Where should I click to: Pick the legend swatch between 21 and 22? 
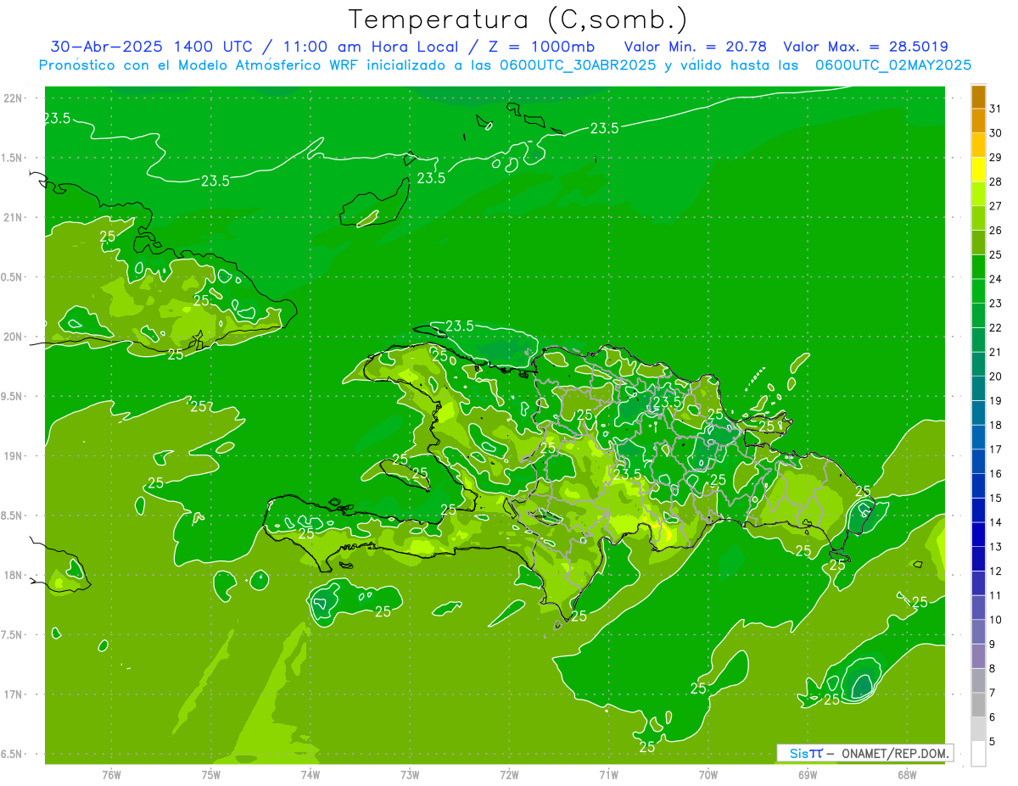click(x=978, y=340)
